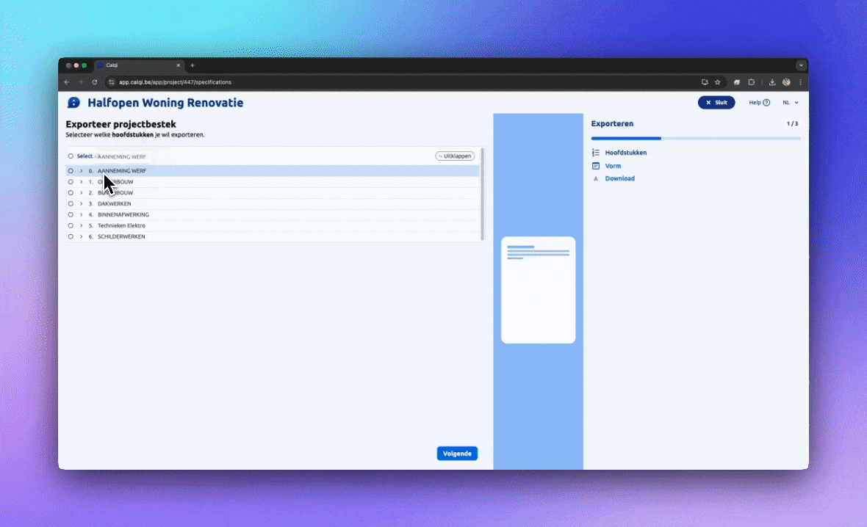Click the export progress bar
The height and width of the screenshot is (527, 867).
point(695,138)
